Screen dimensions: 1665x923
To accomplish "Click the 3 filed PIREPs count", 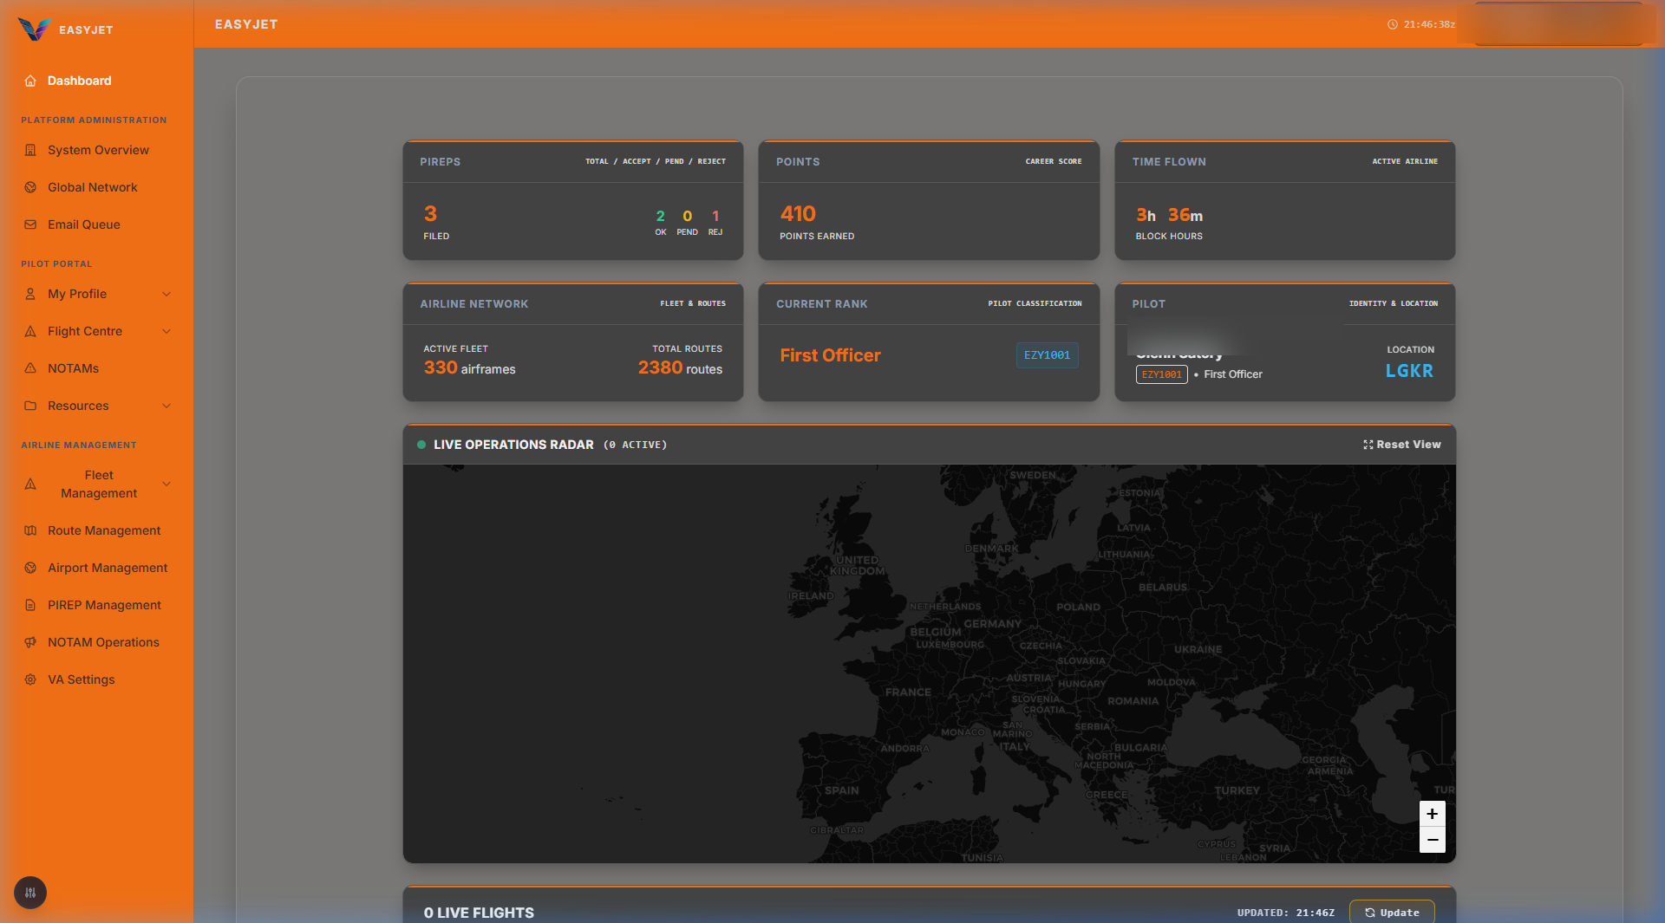I will pyautogui.click(x=430, y=214).
